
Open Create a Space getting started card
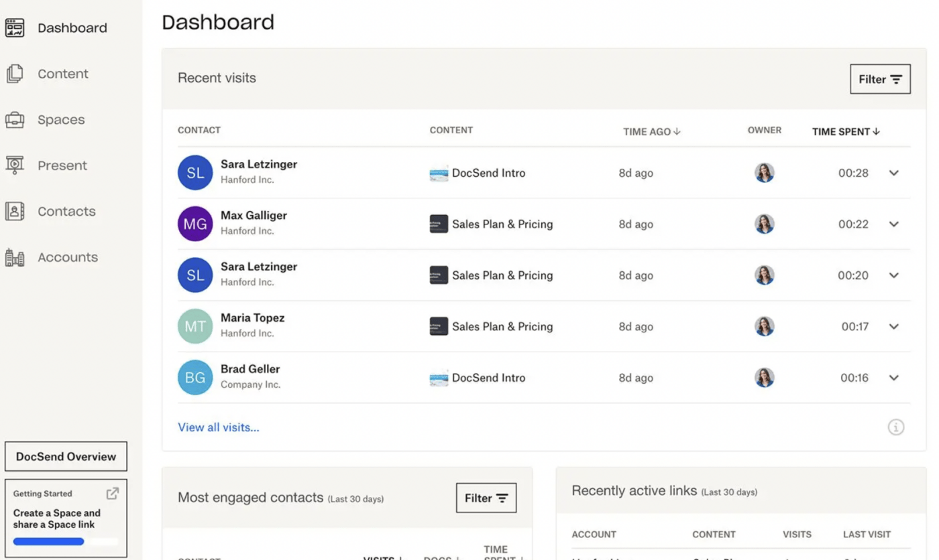pos(66,518)
